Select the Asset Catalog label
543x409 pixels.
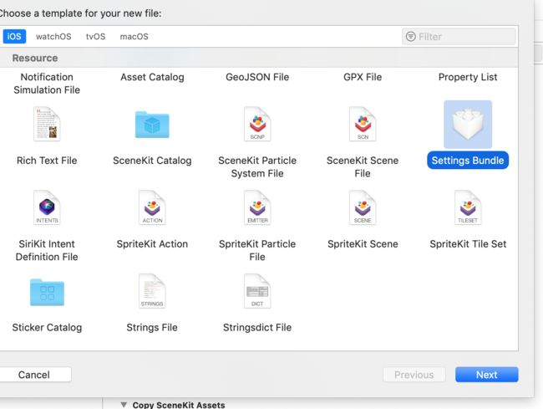tap(152, 77)
